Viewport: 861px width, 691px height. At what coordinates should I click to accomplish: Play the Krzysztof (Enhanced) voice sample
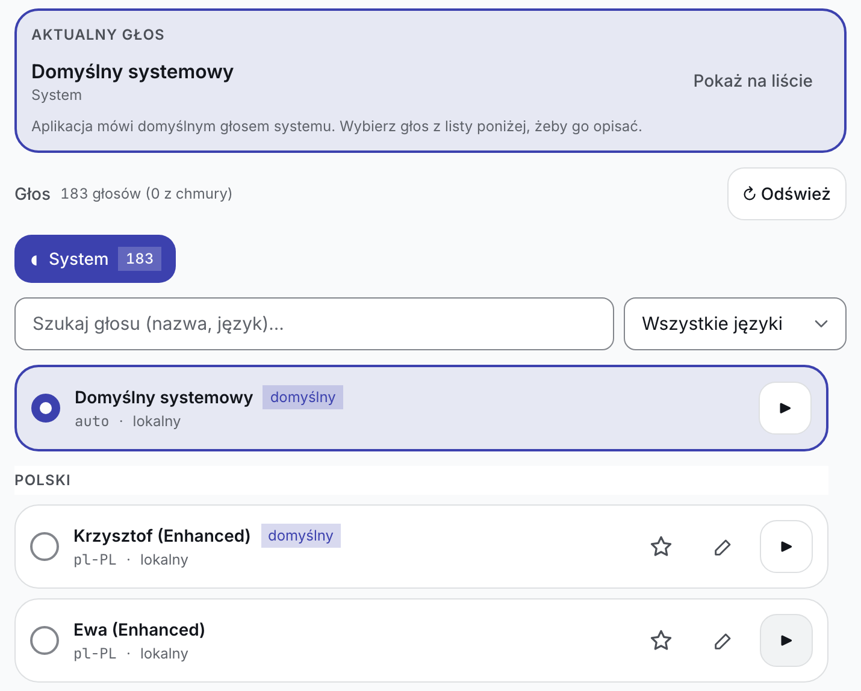tap(786, 547)
